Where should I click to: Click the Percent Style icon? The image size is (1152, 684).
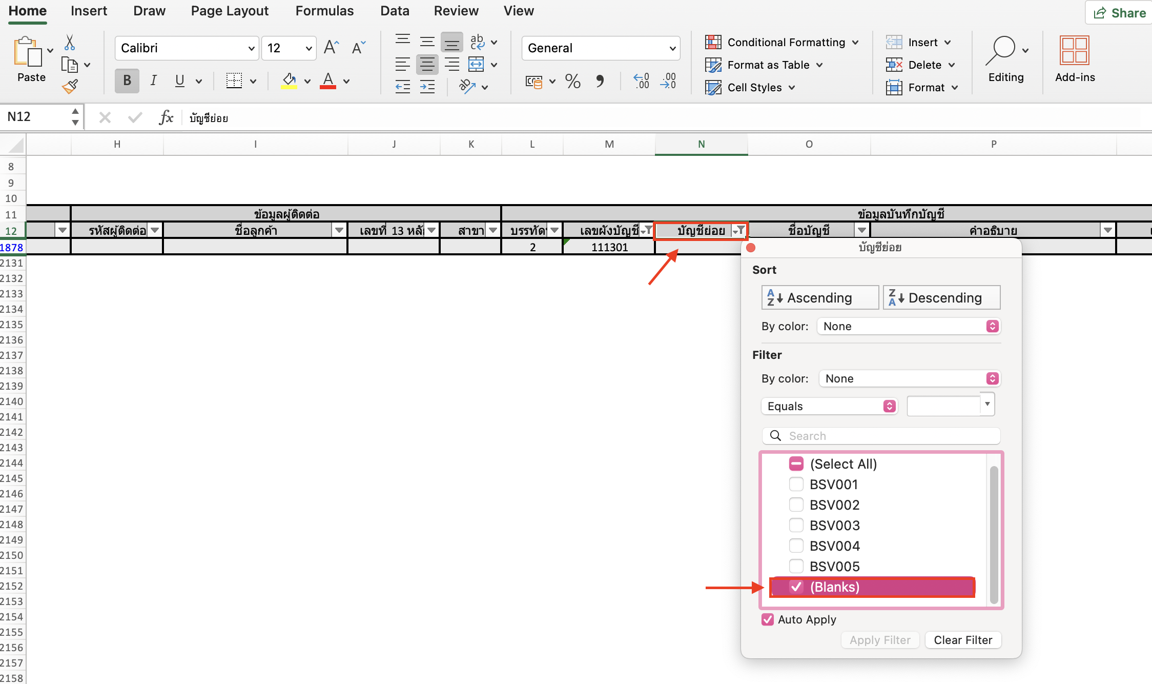tap(572, 81)
